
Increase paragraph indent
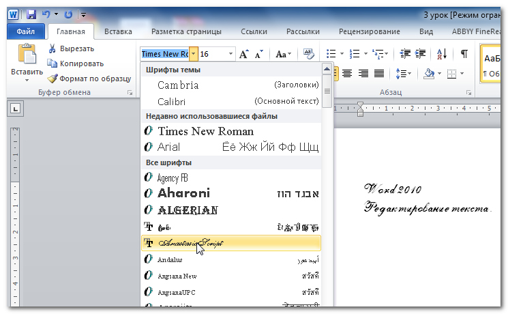click(x=420, y=53)
